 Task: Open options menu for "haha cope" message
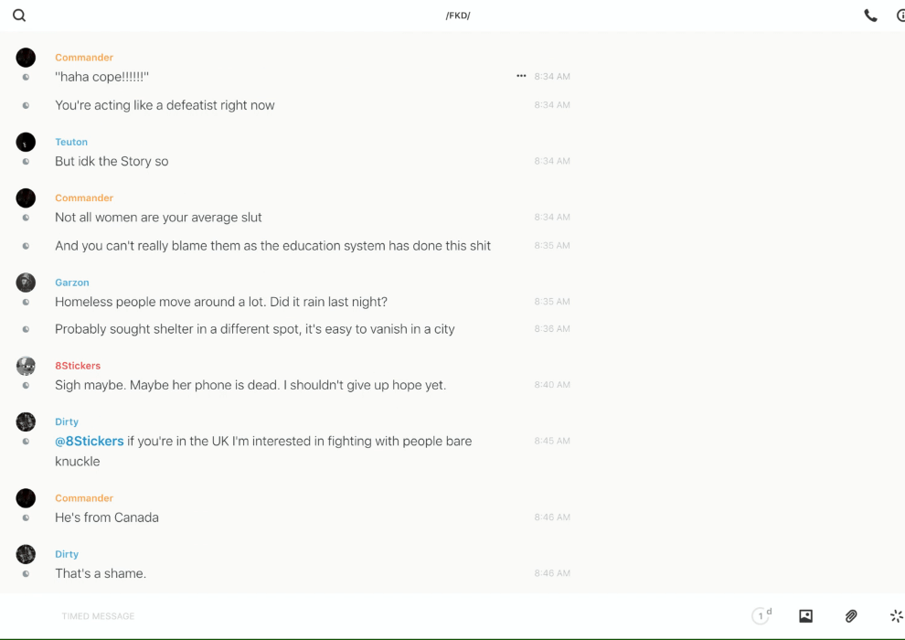(x=521, y=76)
